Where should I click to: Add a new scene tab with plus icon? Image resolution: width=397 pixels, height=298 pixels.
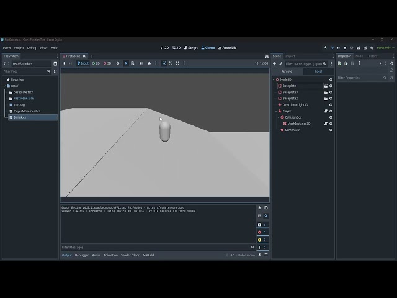[92, 56]
